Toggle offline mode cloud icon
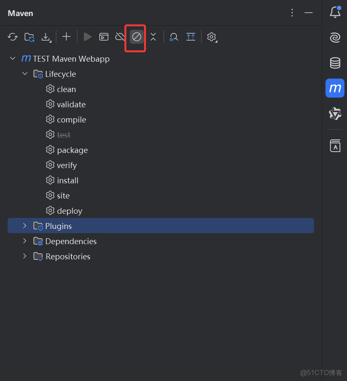This screenshot has width=347, height=381. pos(120,37)
